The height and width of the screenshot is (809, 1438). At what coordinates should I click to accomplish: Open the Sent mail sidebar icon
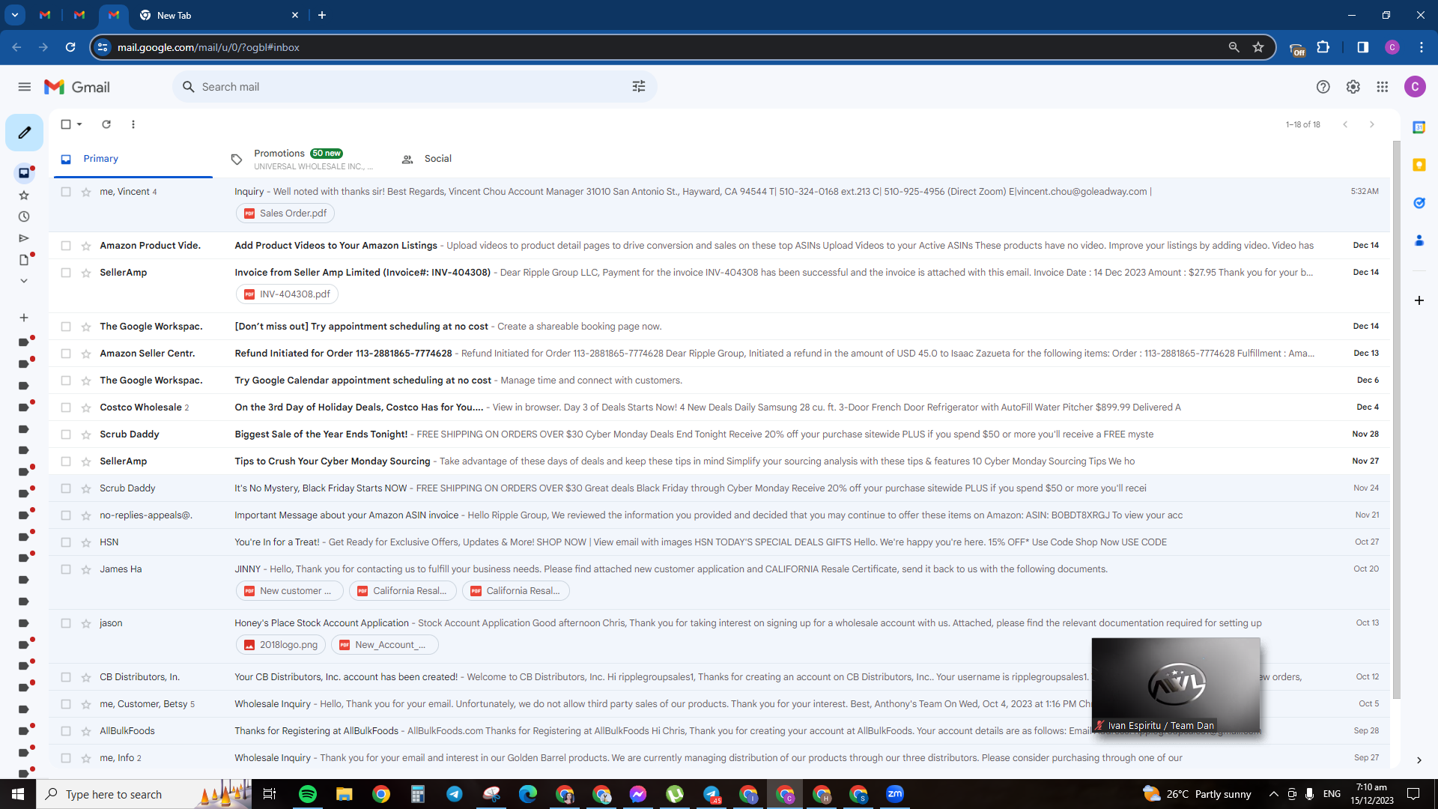(24, 238)
